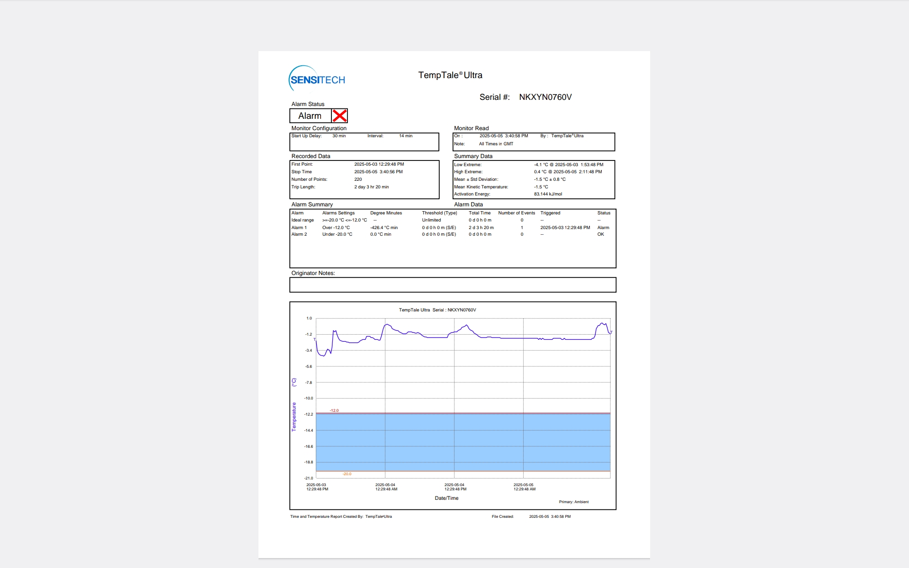The image size is (909, 568).
Task: Click Number of Points value '220'
Action: pyautogui.click(x=358, y=179)
